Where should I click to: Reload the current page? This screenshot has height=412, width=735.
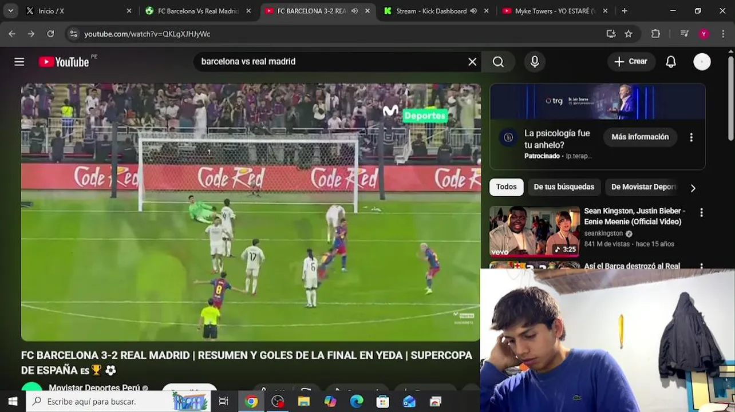(50, 34)
